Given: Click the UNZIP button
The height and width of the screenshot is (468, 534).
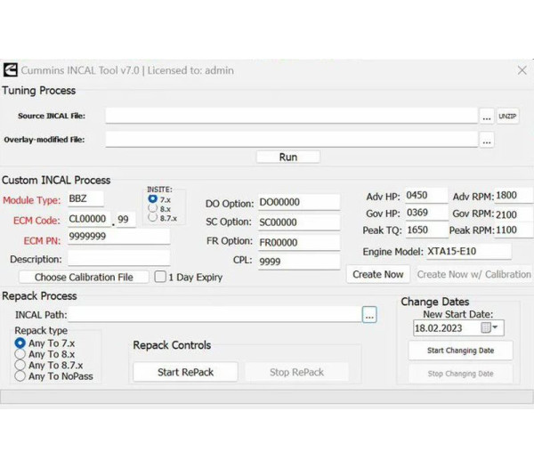Looking at the screenshot, I should point(507,117).
